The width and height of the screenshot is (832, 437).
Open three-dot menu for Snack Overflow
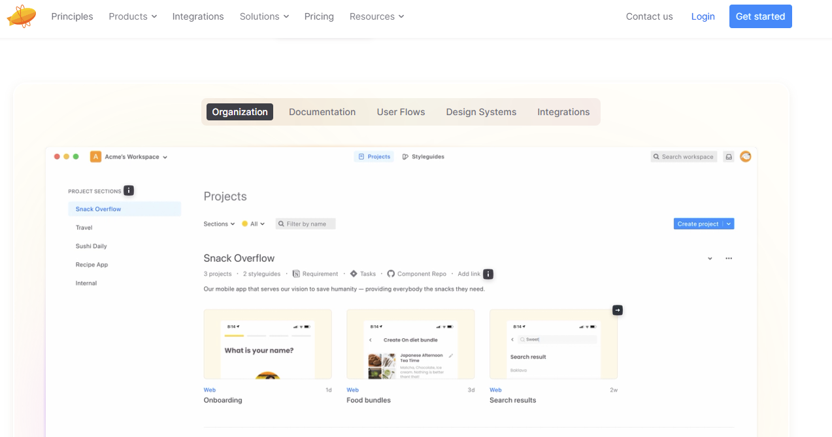click(x=729, y=258)
